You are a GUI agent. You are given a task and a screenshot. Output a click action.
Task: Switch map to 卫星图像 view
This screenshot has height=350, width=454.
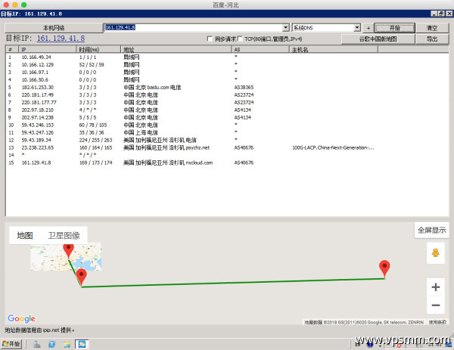point(64,235)
